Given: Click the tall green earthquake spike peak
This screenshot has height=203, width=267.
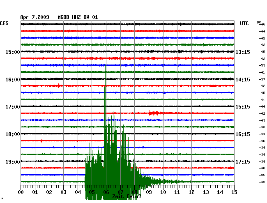Looking at the screenshot, I should tap(105, 61).
